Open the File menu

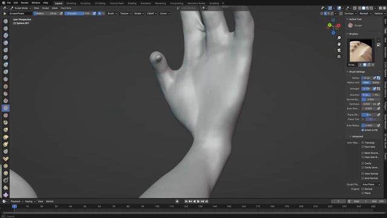(x=9, y=2)
